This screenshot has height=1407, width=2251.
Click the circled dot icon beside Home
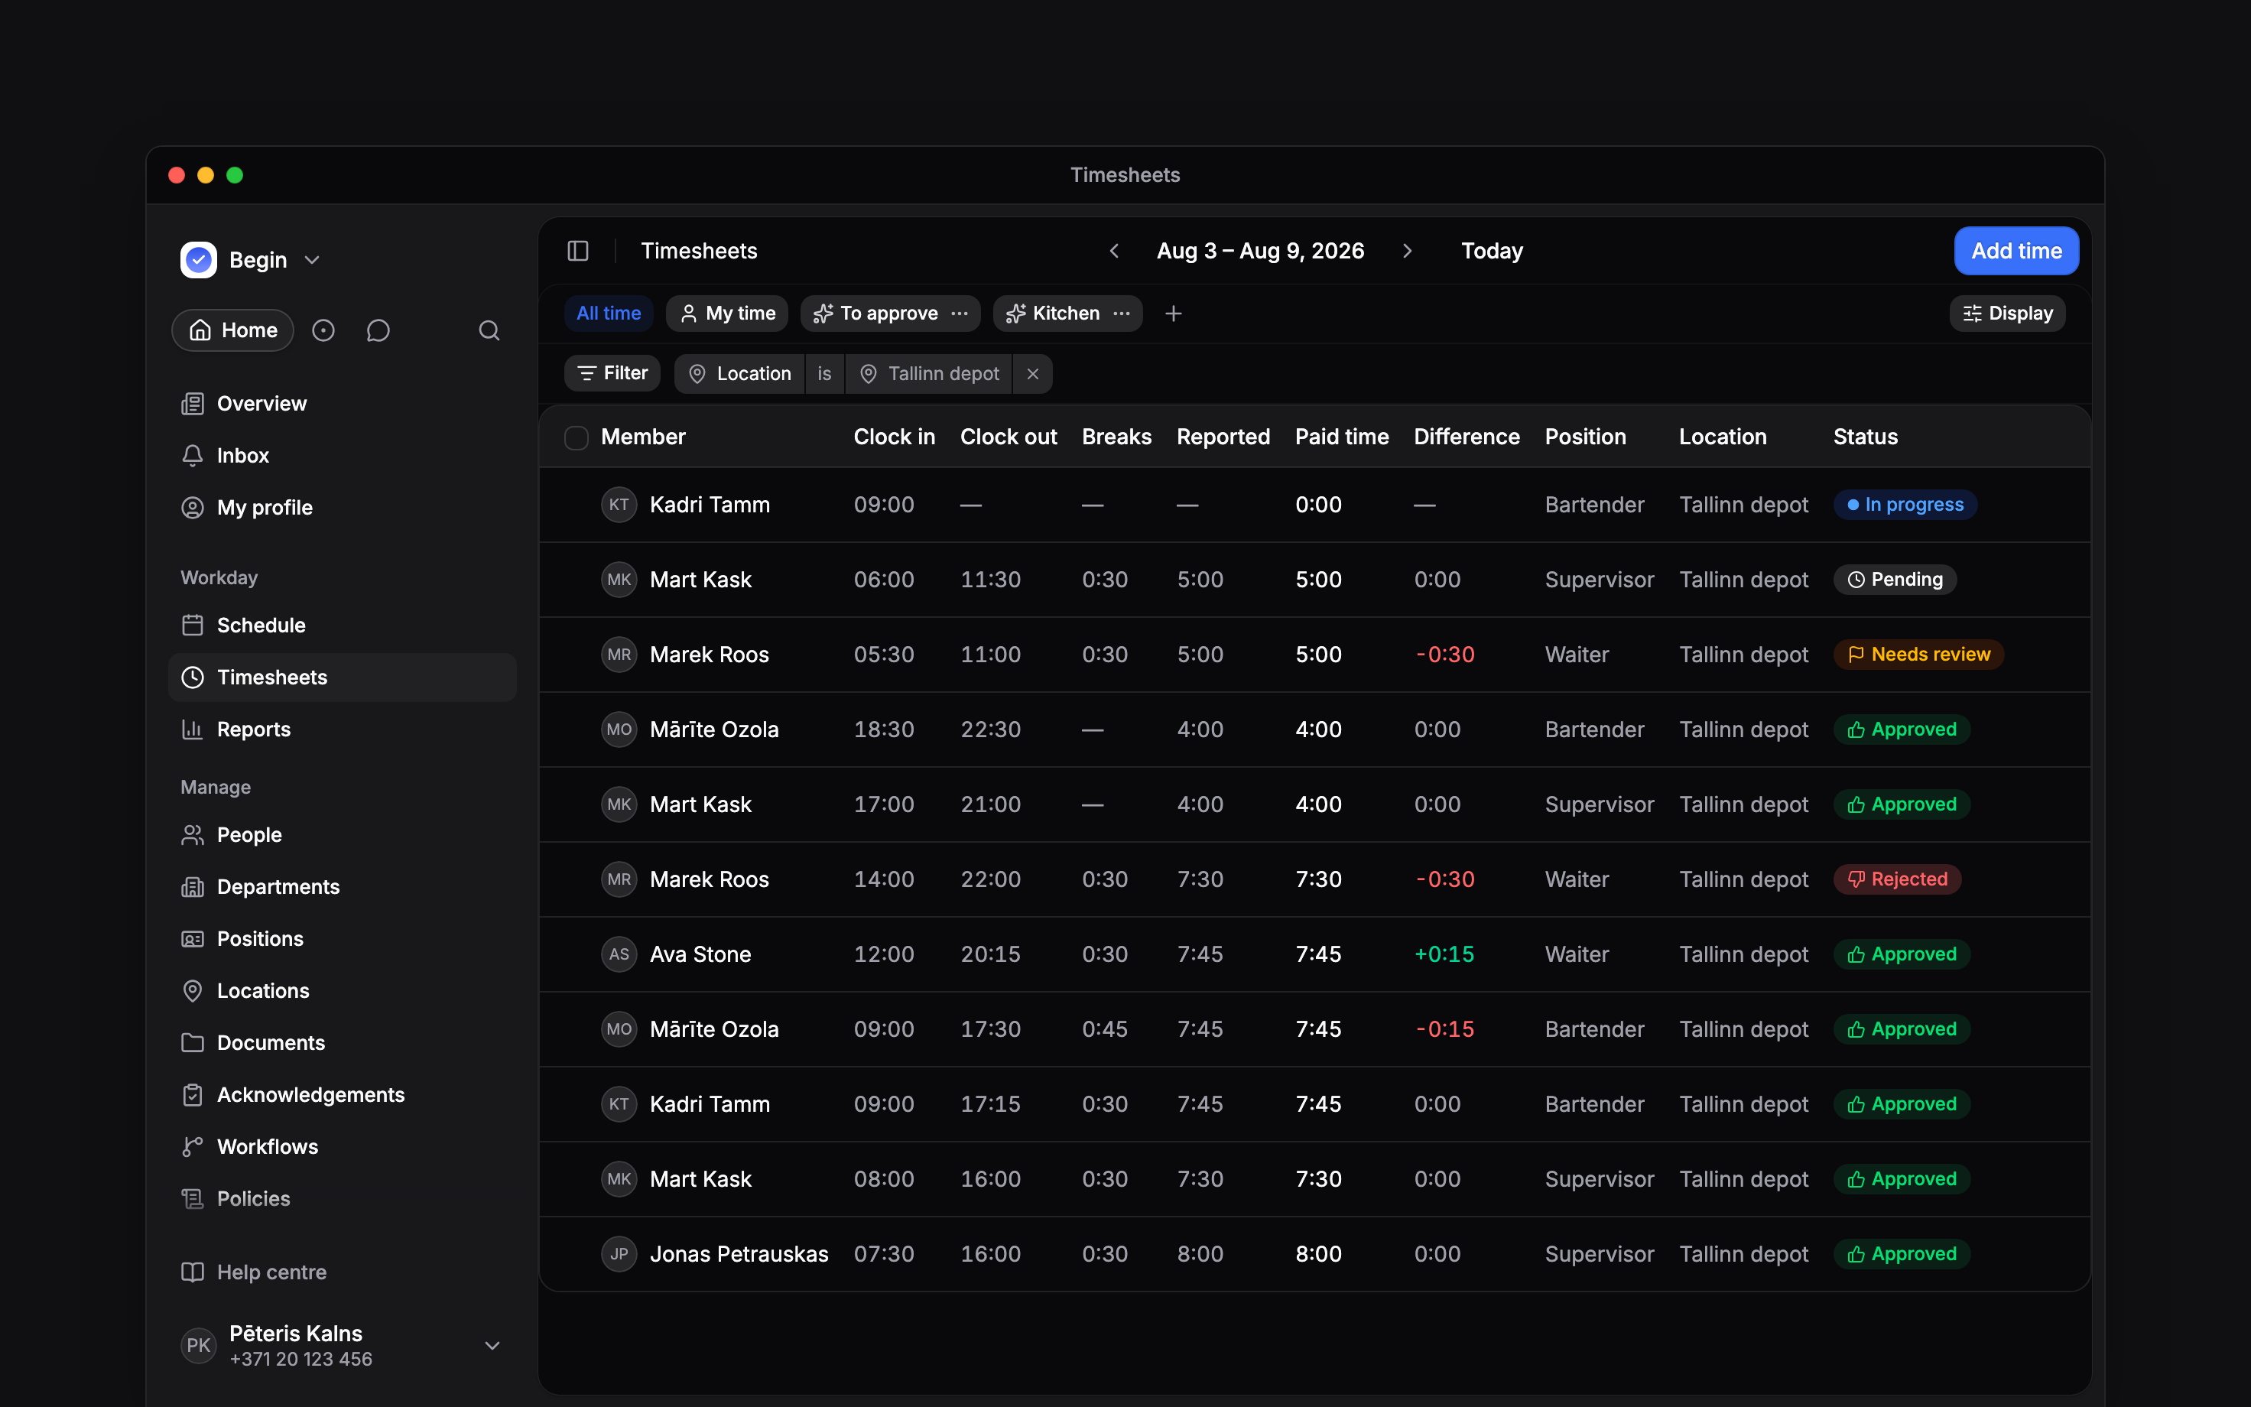coord(323,330)
